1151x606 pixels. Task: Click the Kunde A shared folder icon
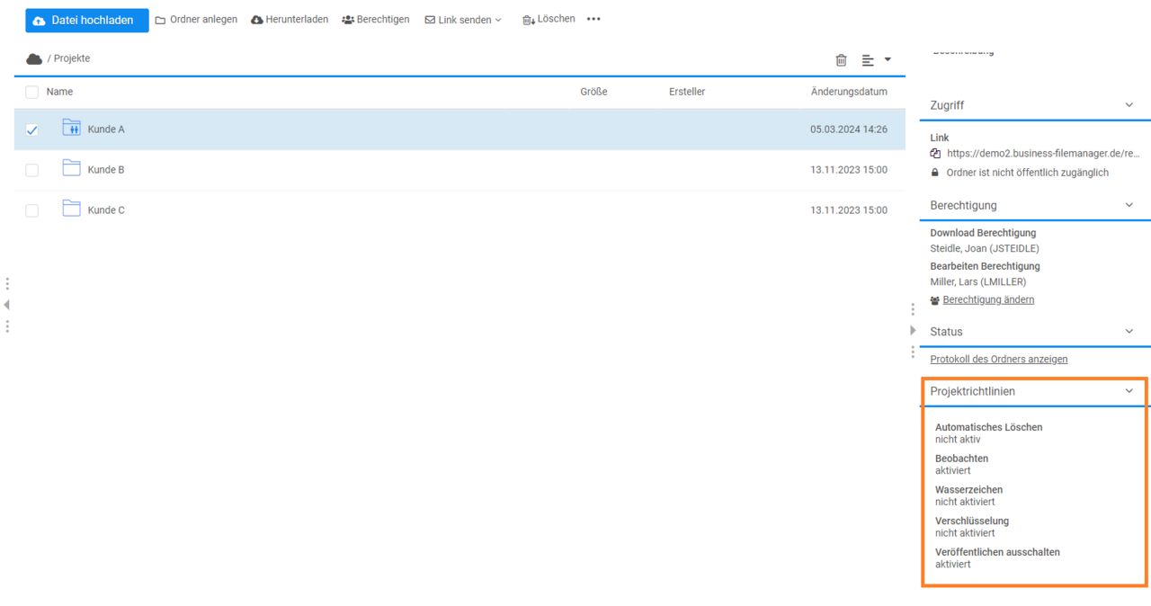72,128
